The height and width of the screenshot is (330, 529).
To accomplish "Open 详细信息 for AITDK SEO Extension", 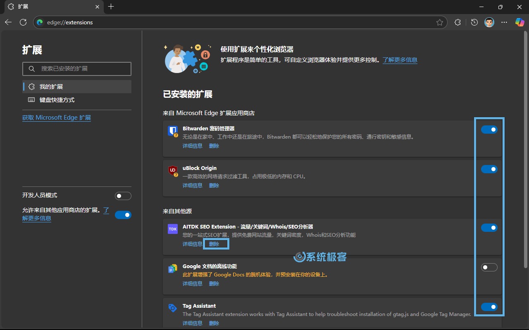I will [193, 244].
